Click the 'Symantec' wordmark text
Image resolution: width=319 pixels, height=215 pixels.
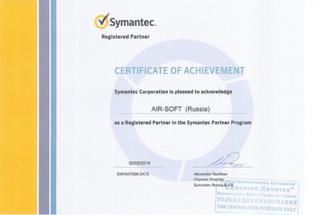coord(133,22)
